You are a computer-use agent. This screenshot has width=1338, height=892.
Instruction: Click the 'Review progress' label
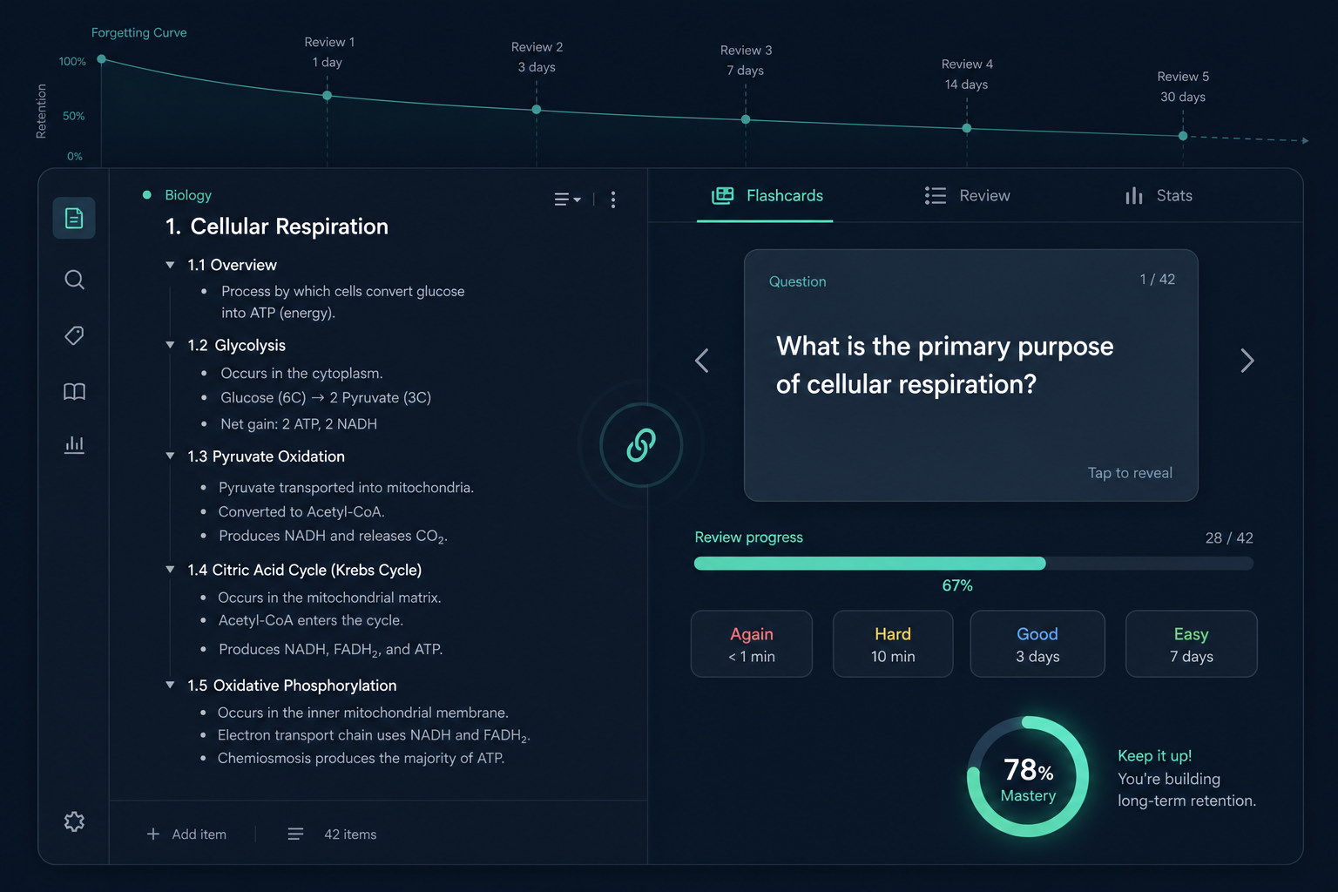pyautogui.click(x=748, y=537)
